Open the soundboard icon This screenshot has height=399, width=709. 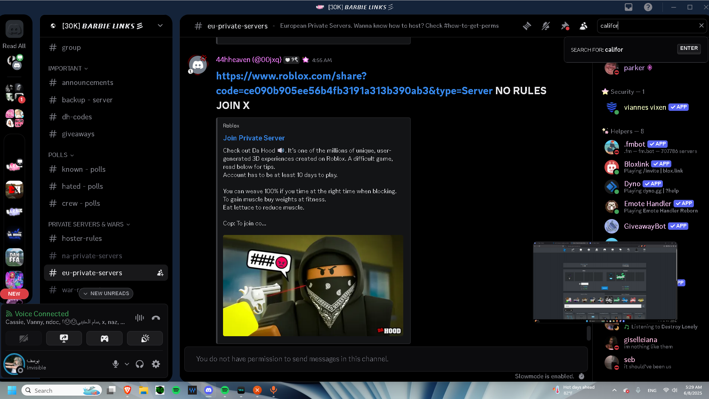[145, 338]
